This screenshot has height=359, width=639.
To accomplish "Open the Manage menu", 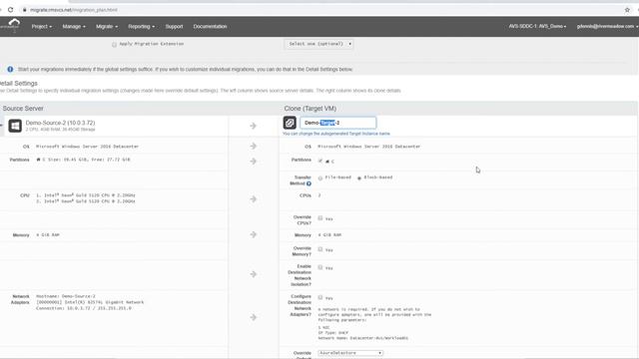I will tap(74, 27).
